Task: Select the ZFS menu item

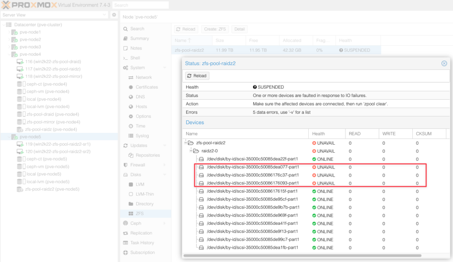Action: tap(146, 213)
